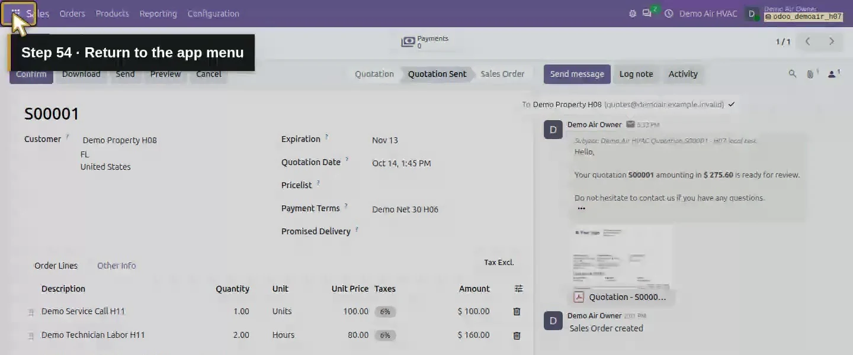Click the Download button

click(81, 74)
